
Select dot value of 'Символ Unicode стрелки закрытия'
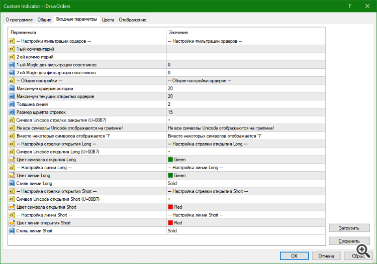[x=169, y=120]
